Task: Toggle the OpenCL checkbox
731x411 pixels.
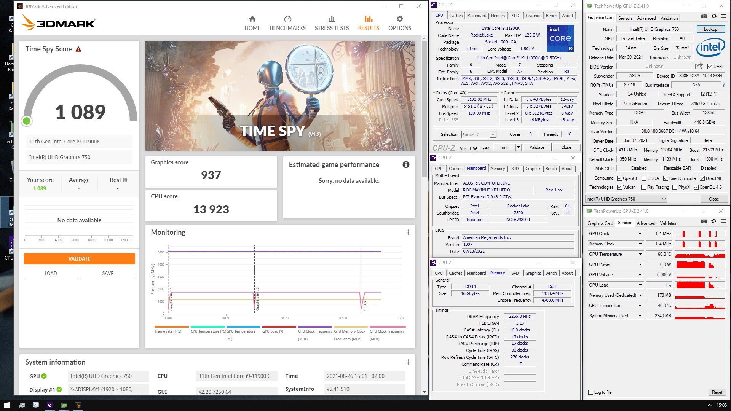Action: 619,178
